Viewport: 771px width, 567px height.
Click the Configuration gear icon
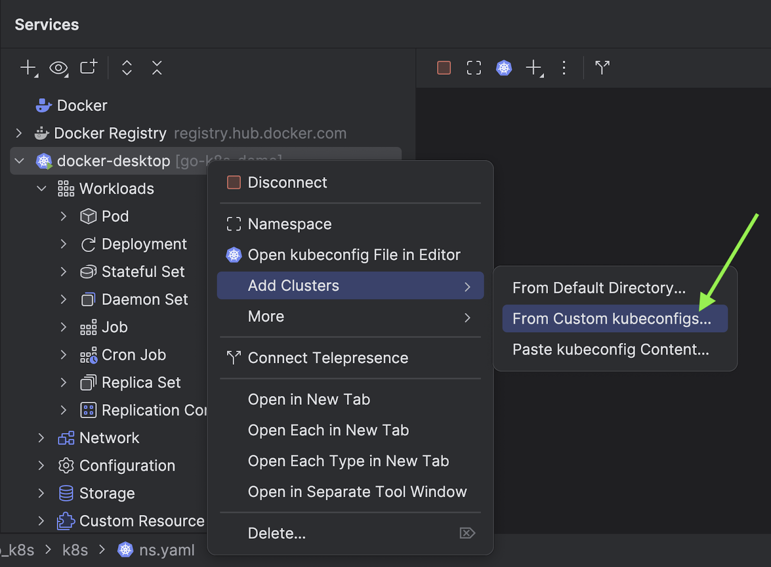point(66,466)
